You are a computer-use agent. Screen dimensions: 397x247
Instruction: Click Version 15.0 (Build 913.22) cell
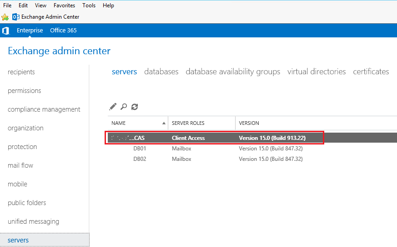[272, 138]
